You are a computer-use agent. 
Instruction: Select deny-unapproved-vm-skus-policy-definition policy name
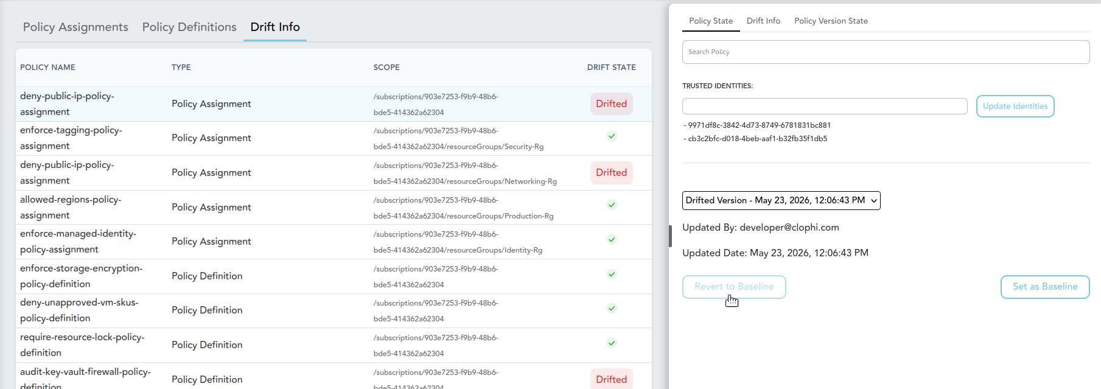pos(79,310)
